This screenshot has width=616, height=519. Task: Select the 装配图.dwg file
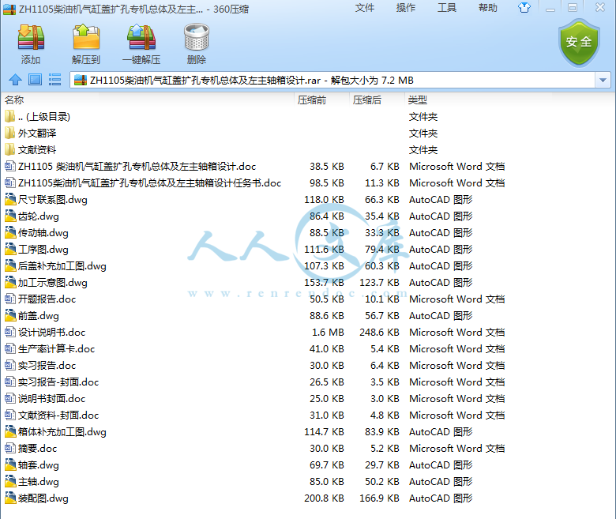point(308,498)
